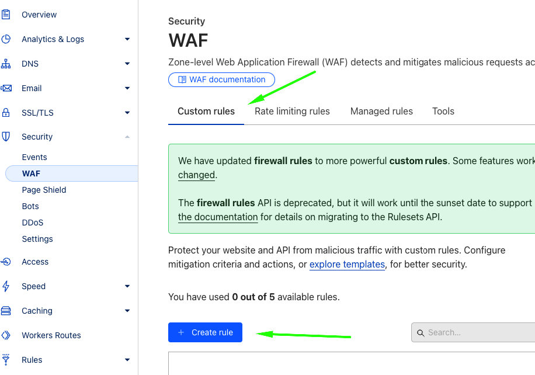Click the Caching drive icon
This screenshot has width=535, height=375.
tap(6, 311)
